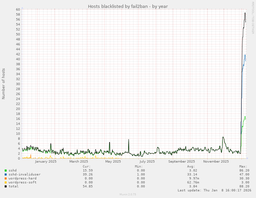The width and height of the screenshot is (256, 198).
Task: Click the wordpress-soft average 62.76m
Action: [193, 182]
